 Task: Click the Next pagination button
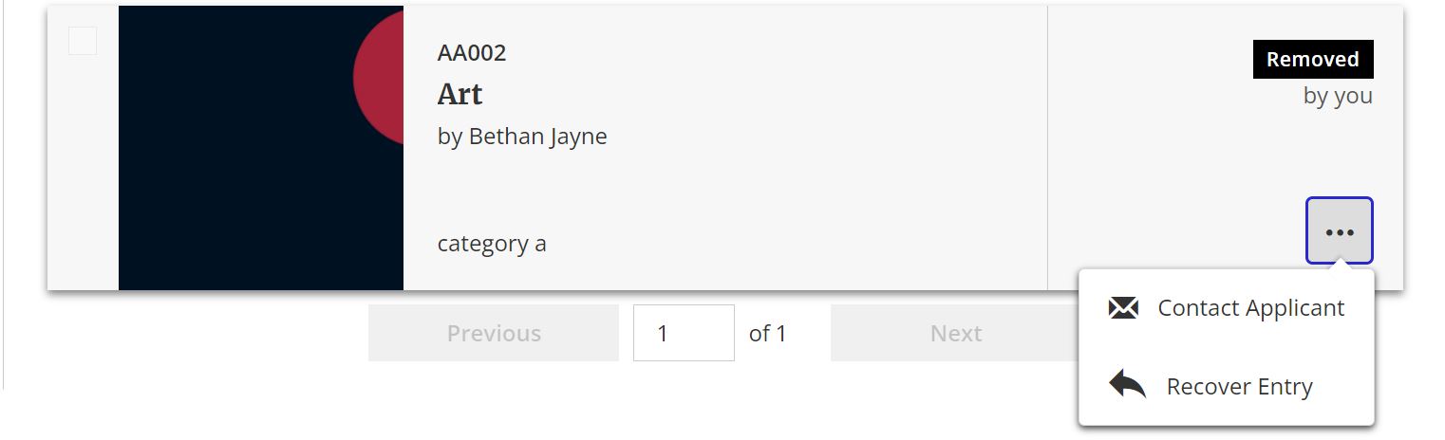955,333
